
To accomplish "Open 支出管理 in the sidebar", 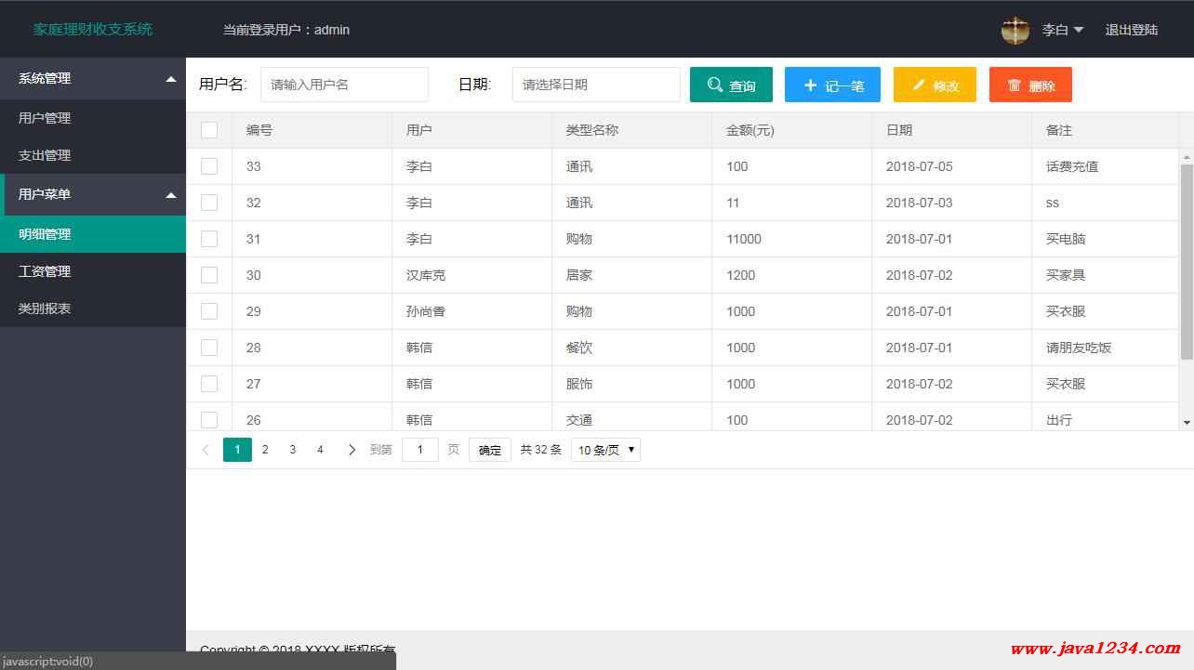I will tap(93, 155).
